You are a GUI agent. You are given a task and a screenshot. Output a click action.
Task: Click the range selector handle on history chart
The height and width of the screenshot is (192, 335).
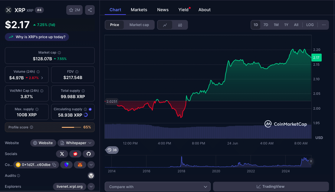(311, 161)
